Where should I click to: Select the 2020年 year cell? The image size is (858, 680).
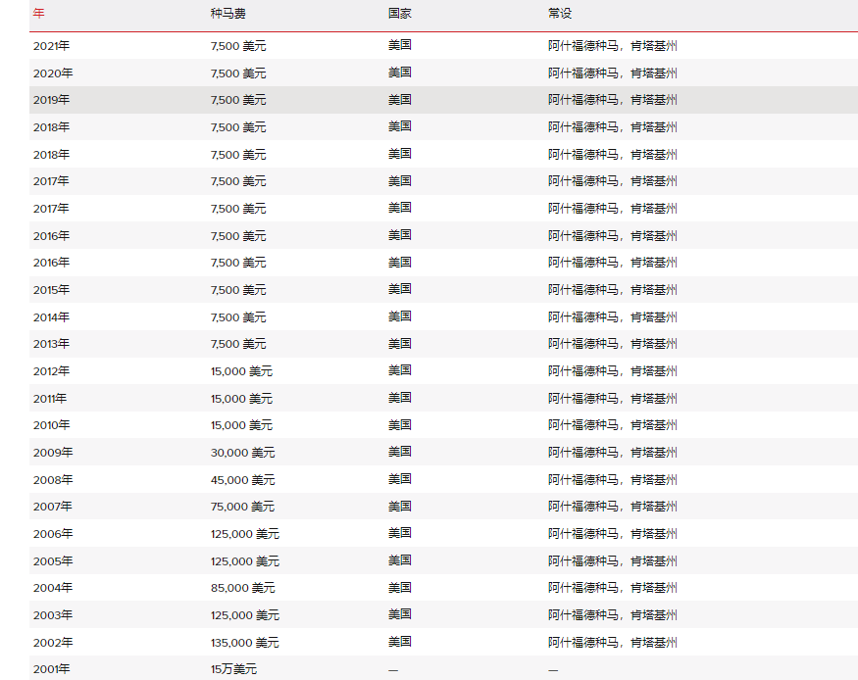[51, 73]
